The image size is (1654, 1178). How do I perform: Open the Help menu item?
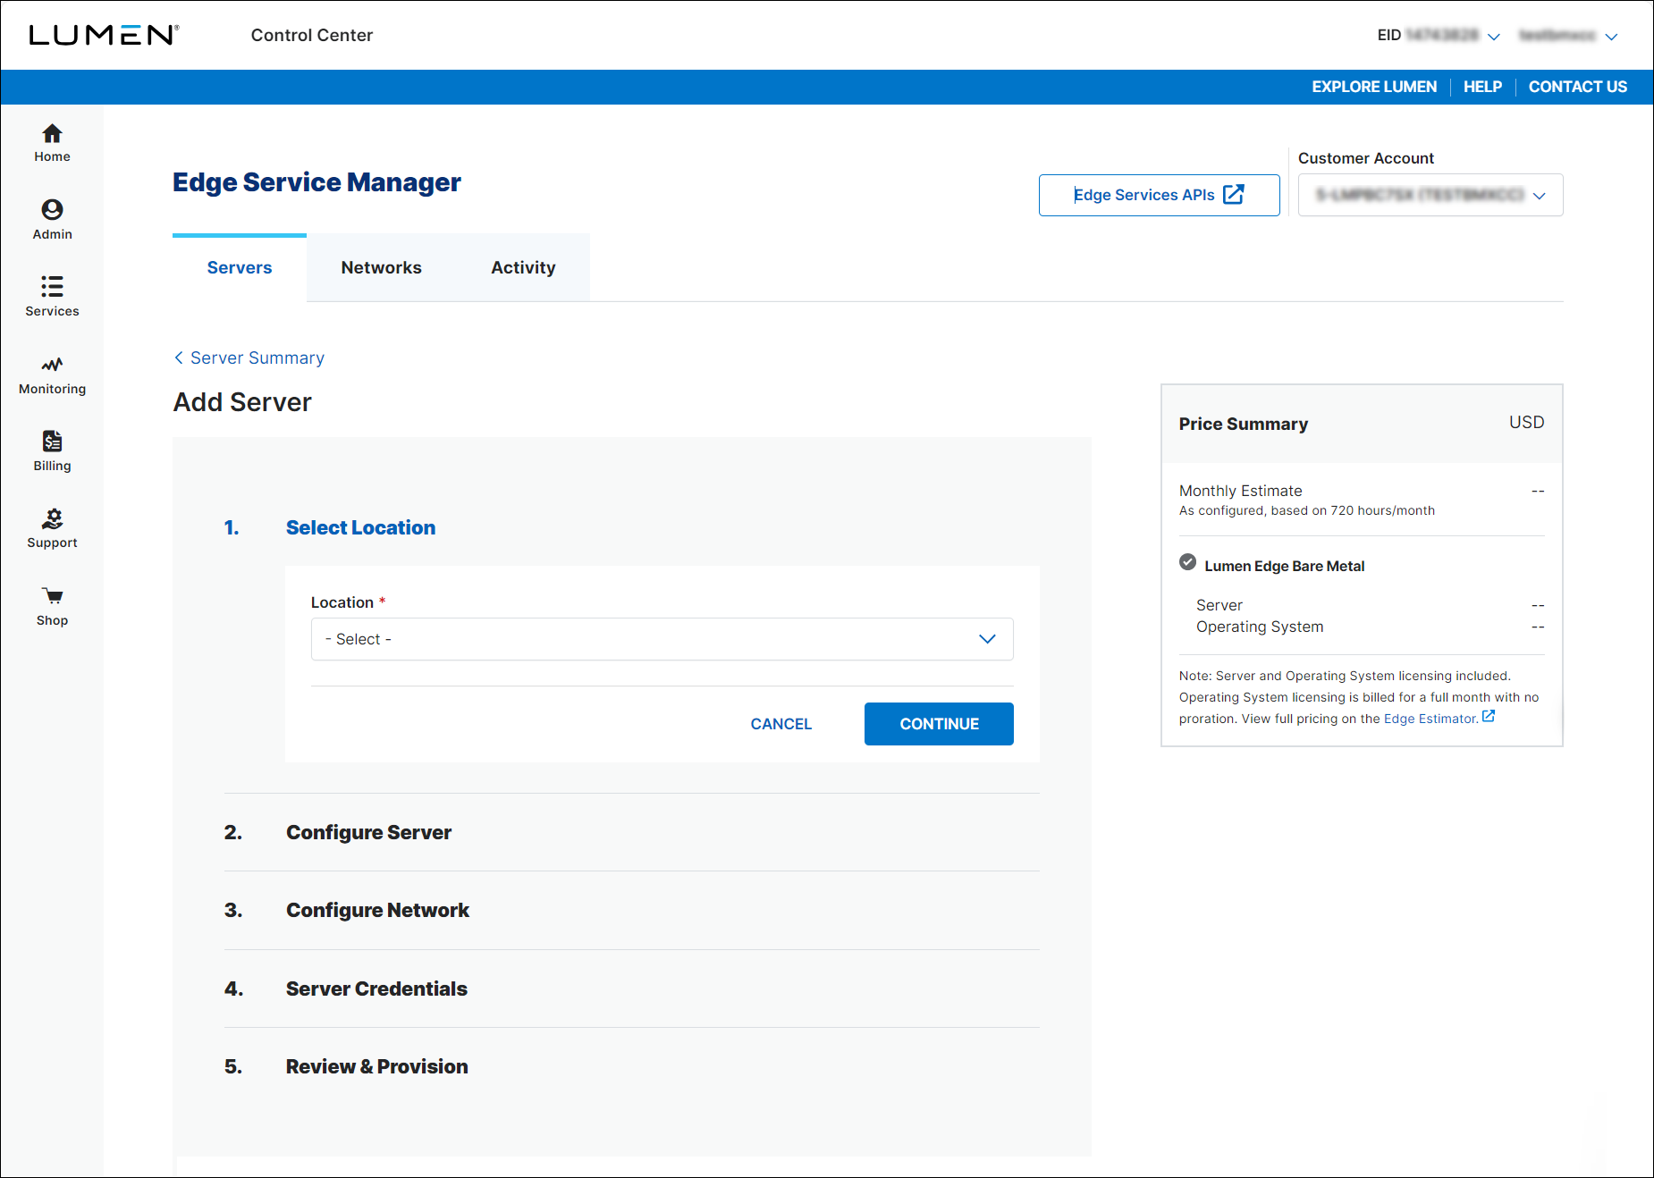1482,87
